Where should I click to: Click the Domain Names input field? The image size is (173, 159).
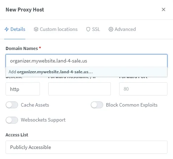point(86,61)
